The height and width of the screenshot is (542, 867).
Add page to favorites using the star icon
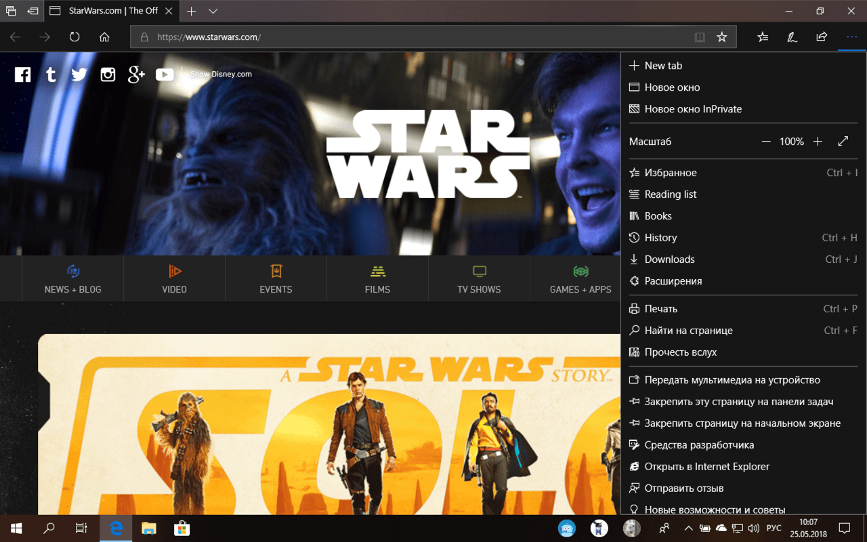(722, 37)
